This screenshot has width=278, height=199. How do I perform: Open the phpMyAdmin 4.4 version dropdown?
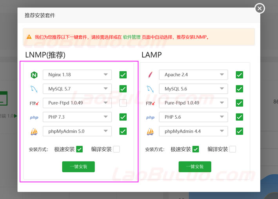click(193, 131)
